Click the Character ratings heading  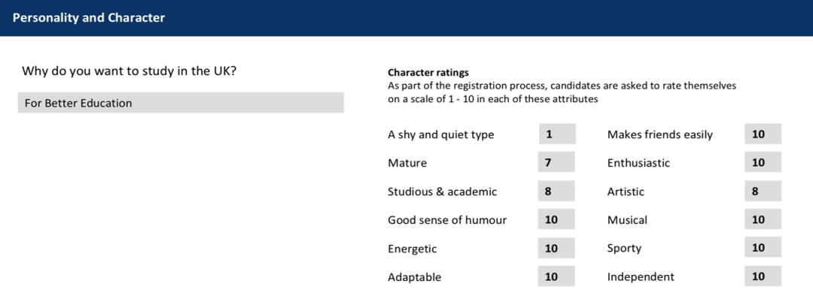(x=428, y=72)
